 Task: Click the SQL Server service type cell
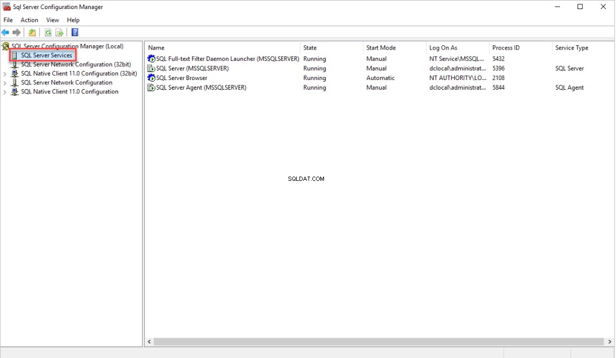click(569, 68)
